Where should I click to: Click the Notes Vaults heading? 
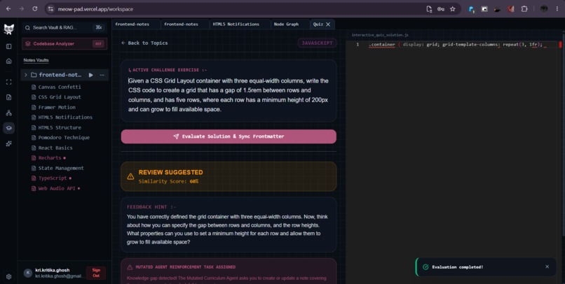(36, 60)
